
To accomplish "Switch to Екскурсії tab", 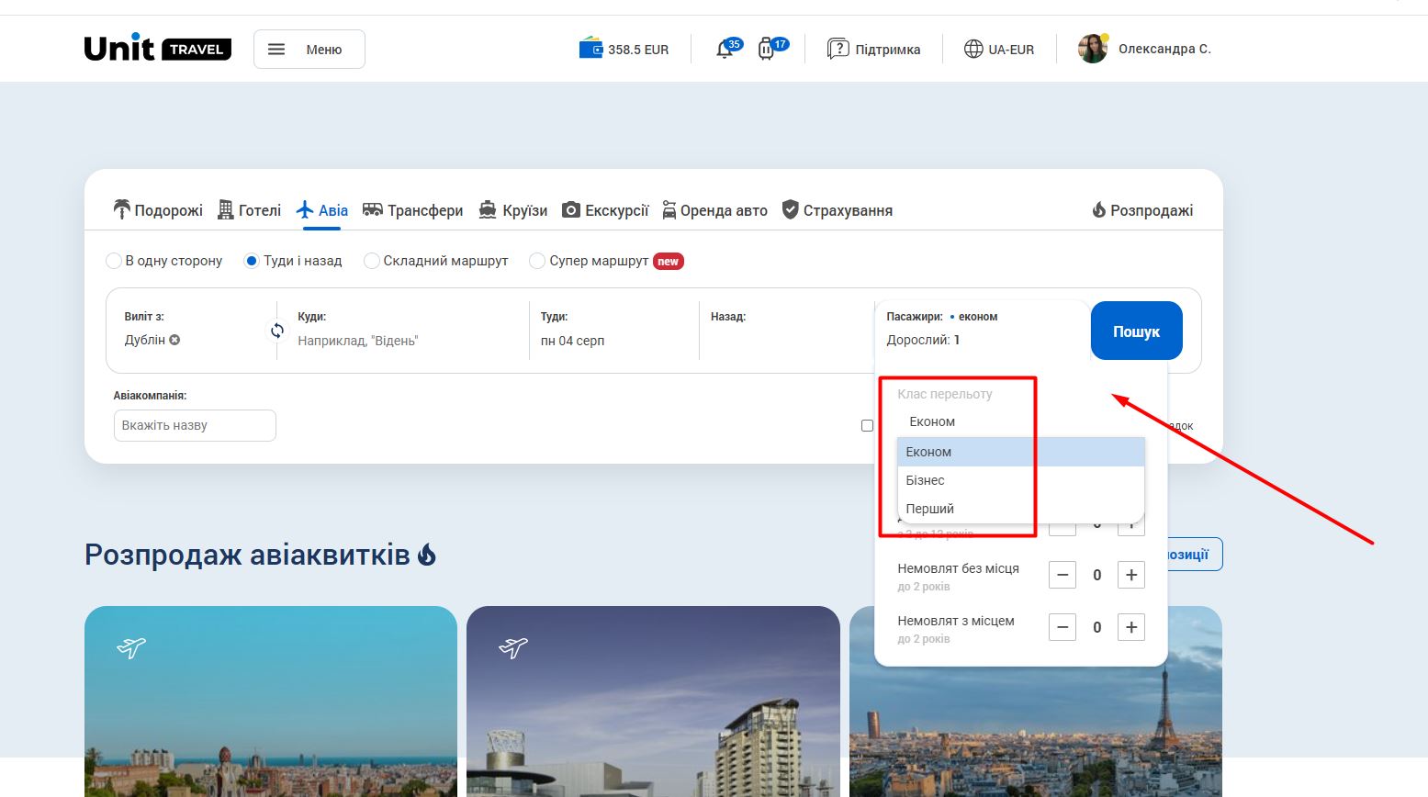I will (605, 210).
